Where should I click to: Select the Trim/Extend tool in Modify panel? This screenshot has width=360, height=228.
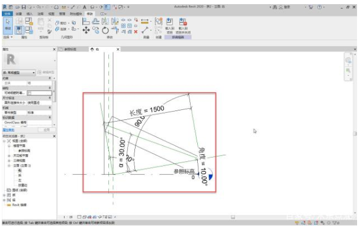pos(115,30)
